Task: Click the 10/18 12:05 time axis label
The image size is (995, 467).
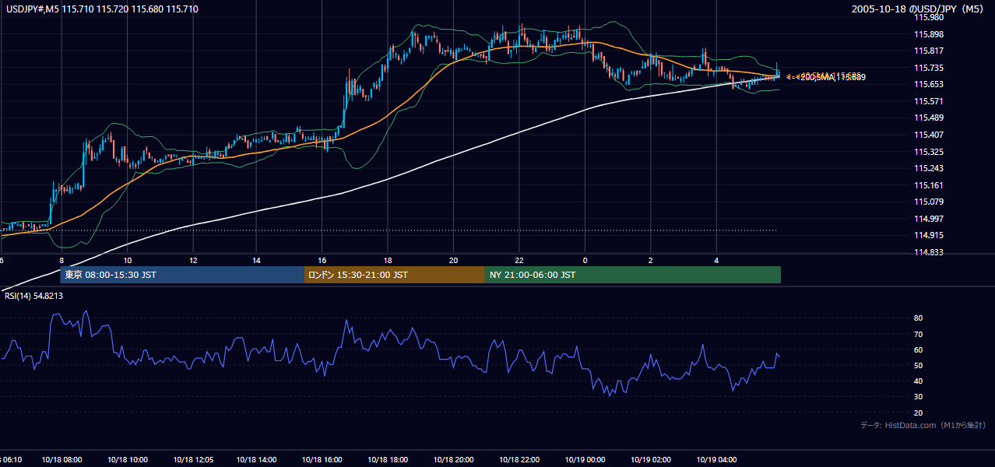Action: click(193, 460)
